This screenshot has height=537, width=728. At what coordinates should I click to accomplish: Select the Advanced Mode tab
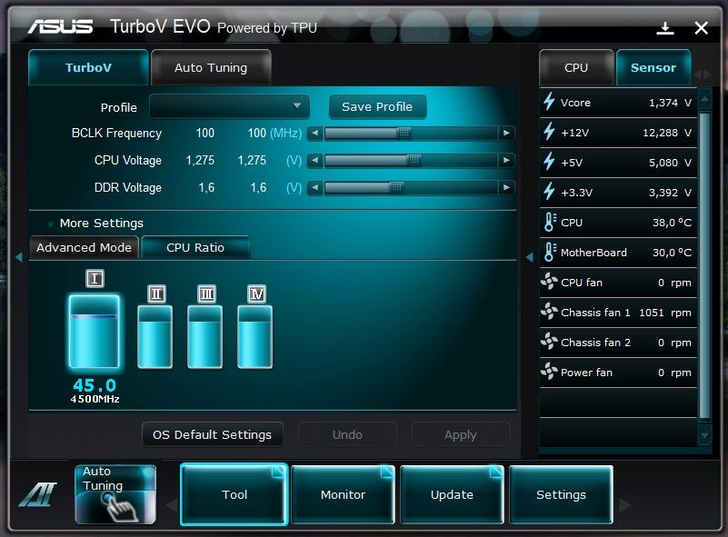click(x=84, y=247)
